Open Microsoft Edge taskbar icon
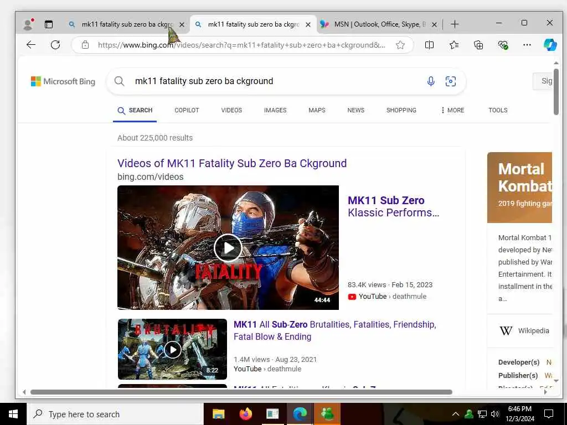Viewport: 567px width, 425px height. 300,414
